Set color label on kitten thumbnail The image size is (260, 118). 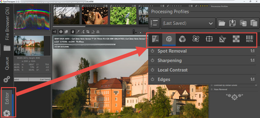[x=104, y=6]
